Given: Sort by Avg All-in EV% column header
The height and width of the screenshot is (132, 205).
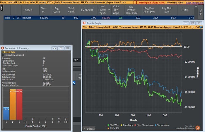Looking at the screenshot, I should click(x=167, y=10).
